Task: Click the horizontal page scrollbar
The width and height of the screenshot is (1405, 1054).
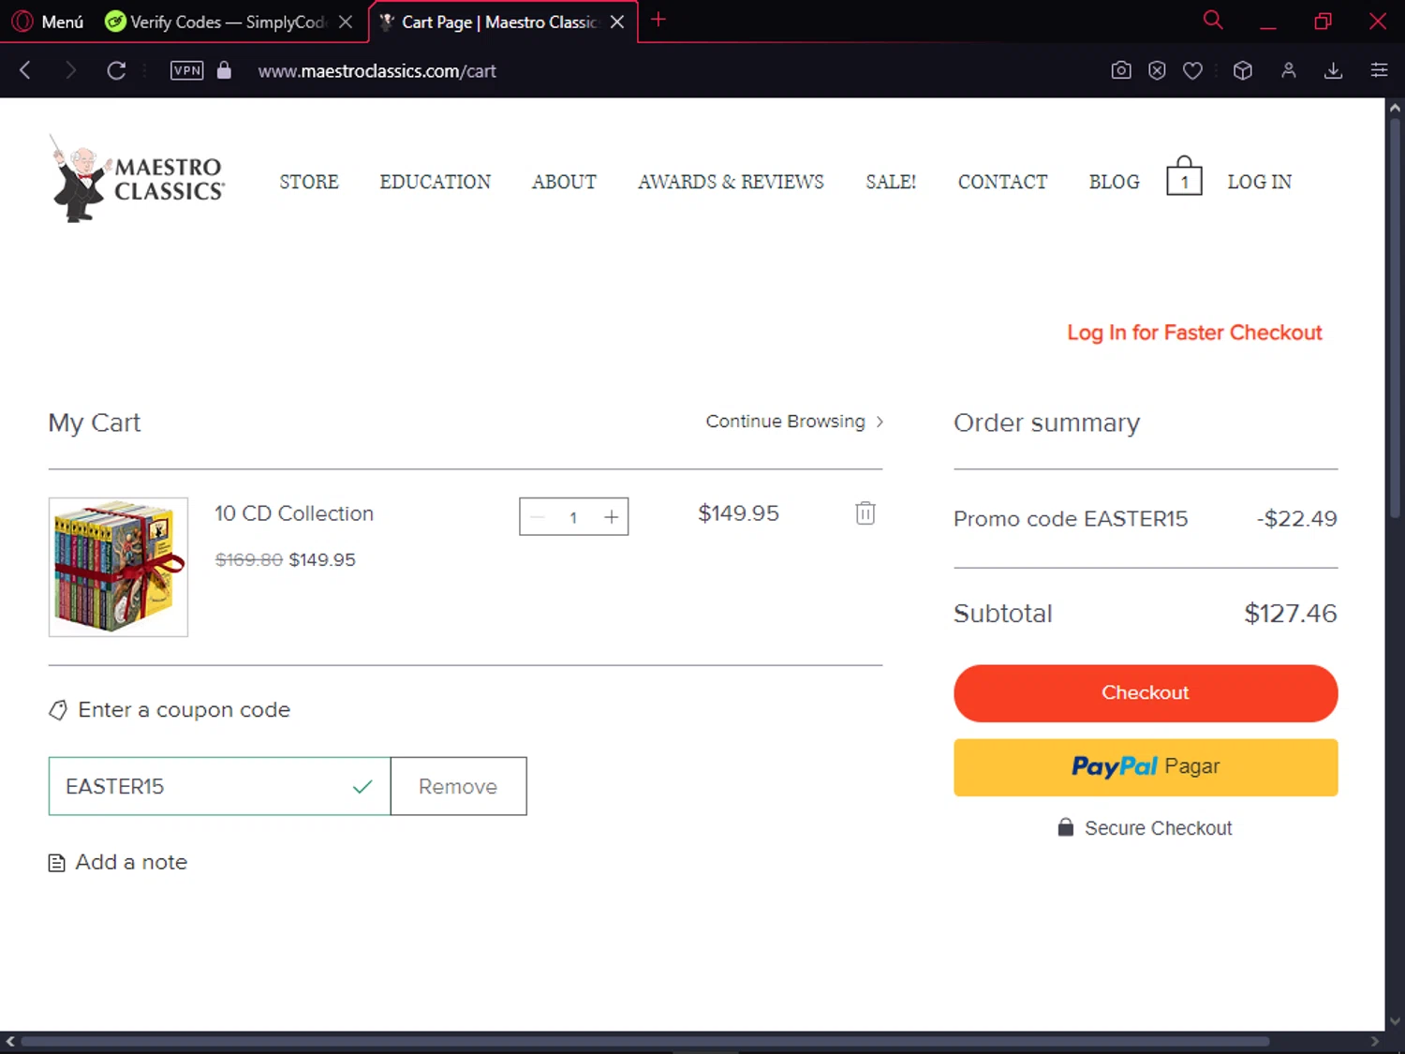Action: pos(644,1041)
